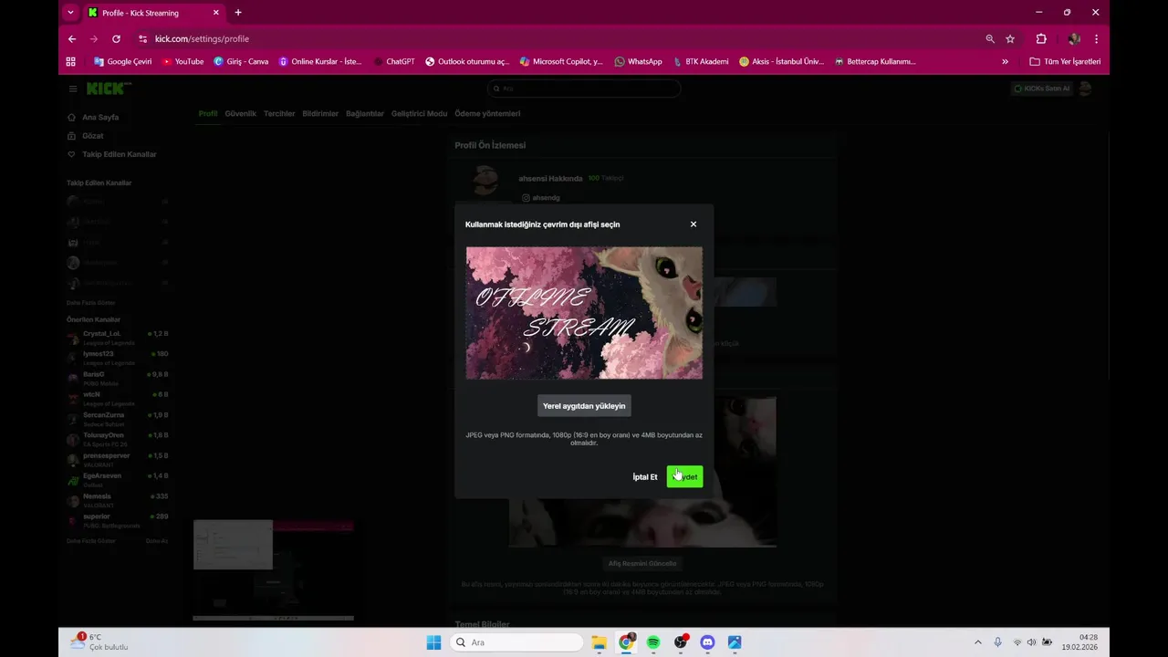
Task: Open ChatGPT bookmark
Action: click(394, 62)
